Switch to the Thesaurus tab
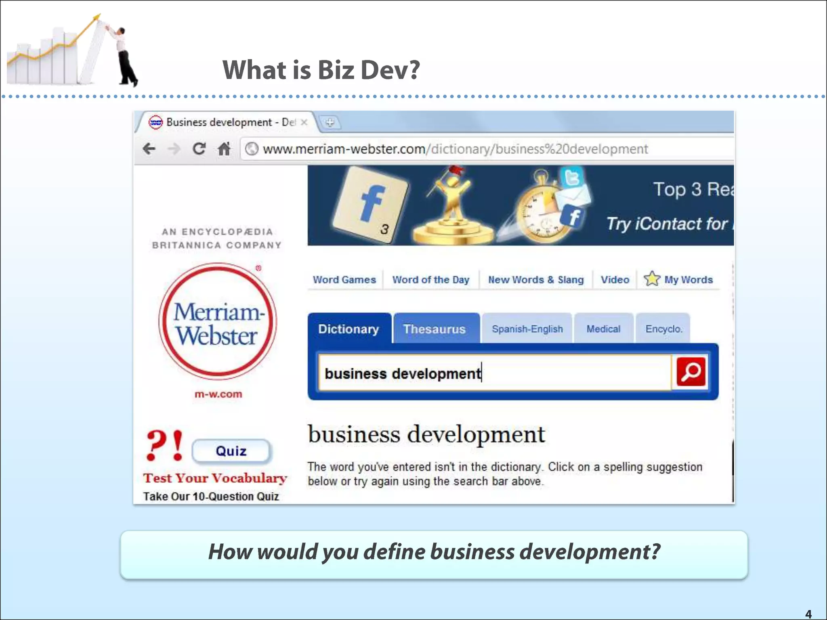Screen dimensions: 827x620 [x=434, y=329]
